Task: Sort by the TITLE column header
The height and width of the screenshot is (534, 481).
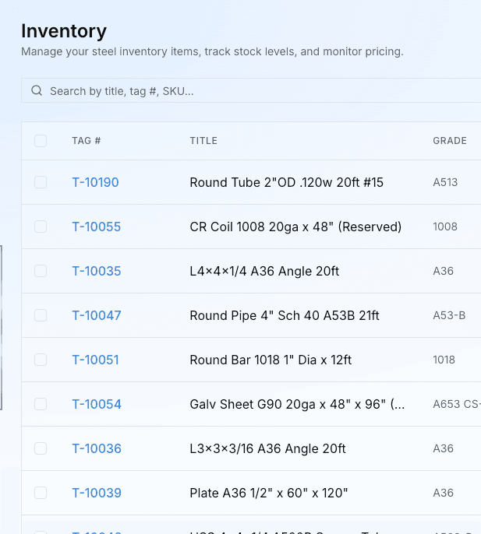Action: point(203,141)
